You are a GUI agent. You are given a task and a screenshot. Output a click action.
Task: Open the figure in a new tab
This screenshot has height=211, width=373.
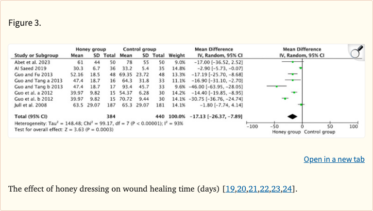(x=334, y=159)
